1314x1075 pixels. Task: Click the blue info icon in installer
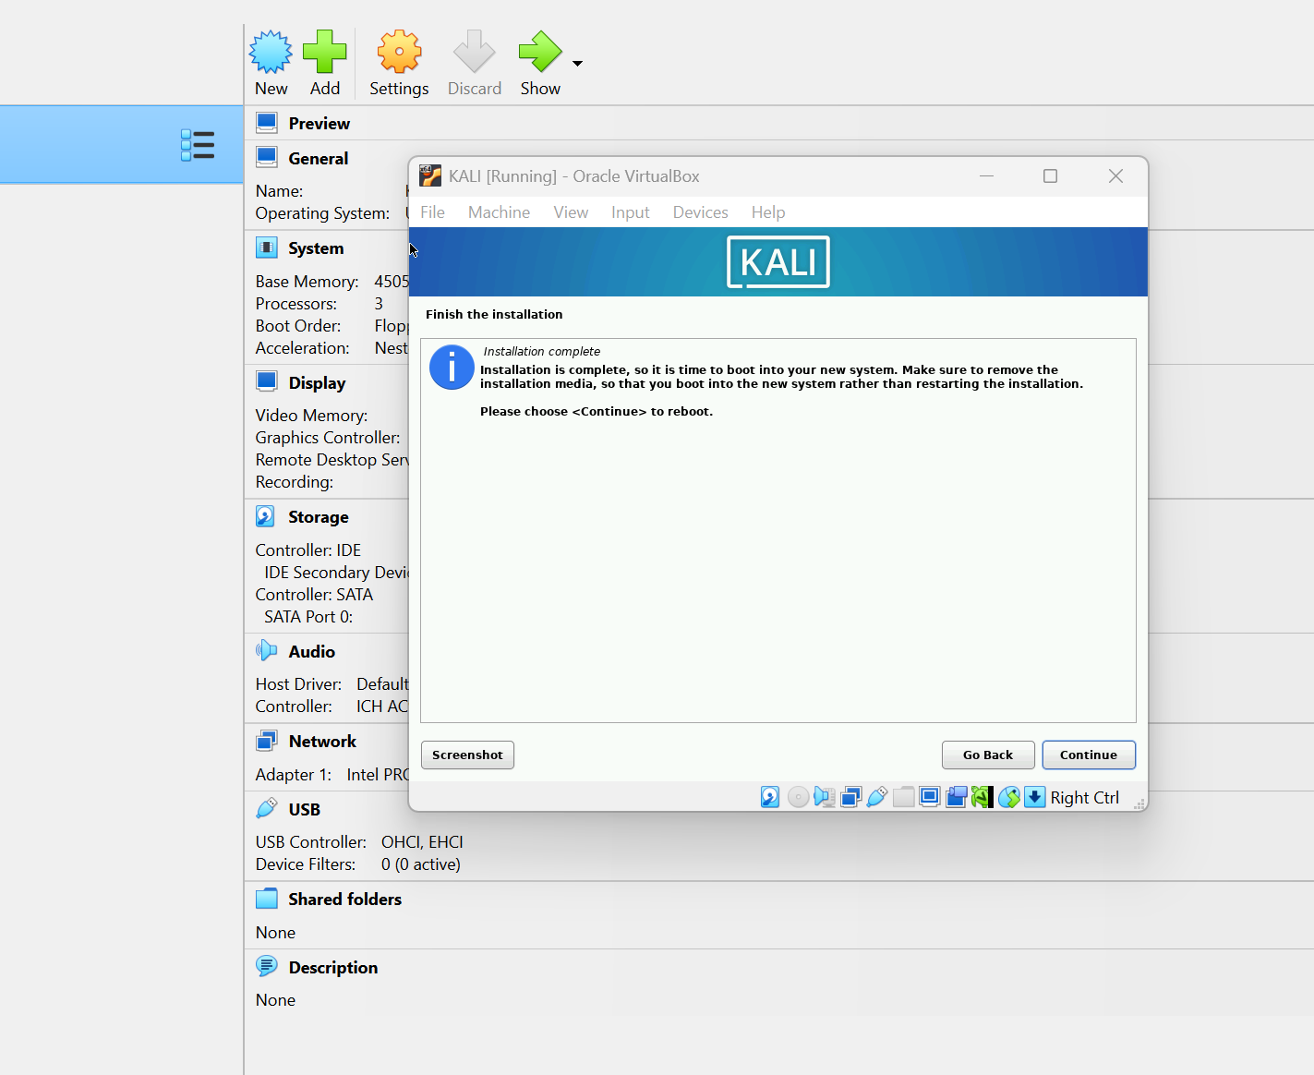(x=452, y=368)
